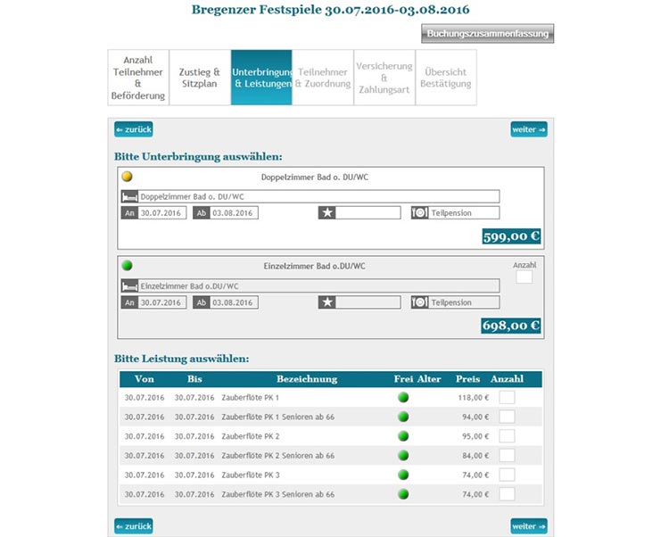The width and height of the screenshot is (669, 537).
Task: Click the Zauberflöte PK 2 Senioren ab 66 text
Action: tap(277, 456)
